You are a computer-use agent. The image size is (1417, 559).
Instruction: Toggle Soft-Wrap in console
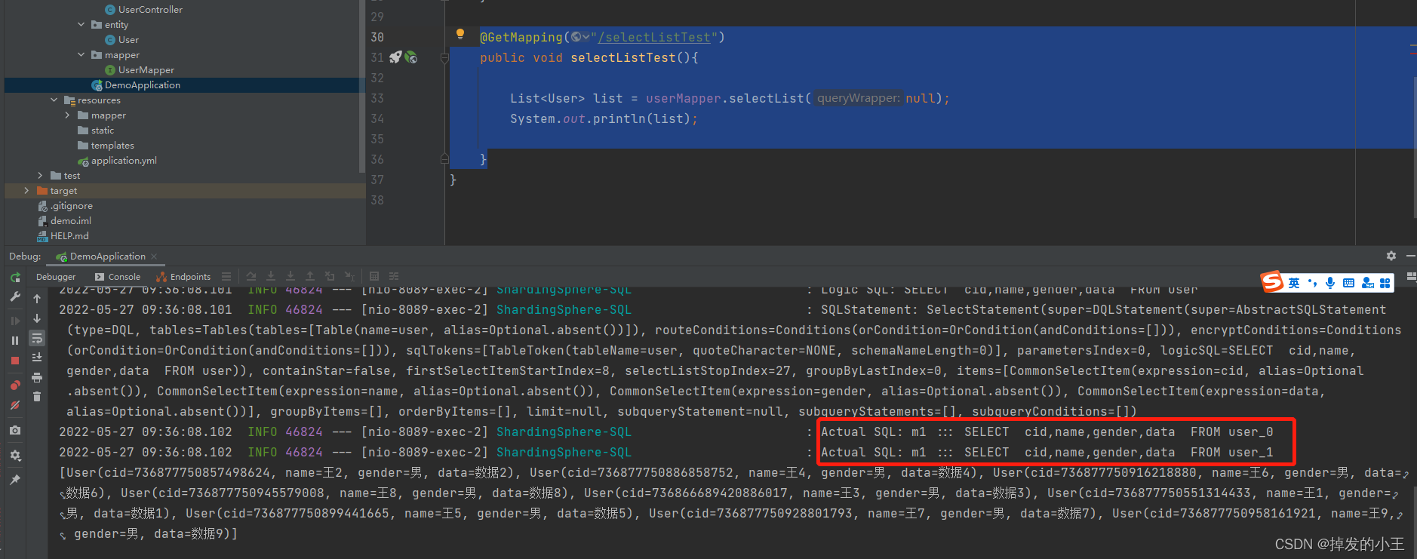(37, 338)
